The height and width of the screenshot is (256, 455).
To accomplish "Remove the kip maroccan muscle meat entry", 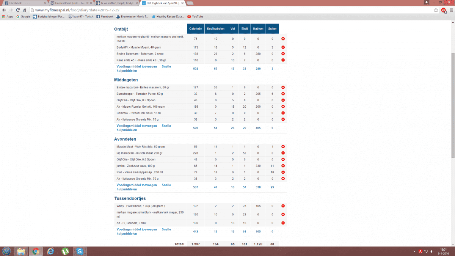I will (283, 153).
